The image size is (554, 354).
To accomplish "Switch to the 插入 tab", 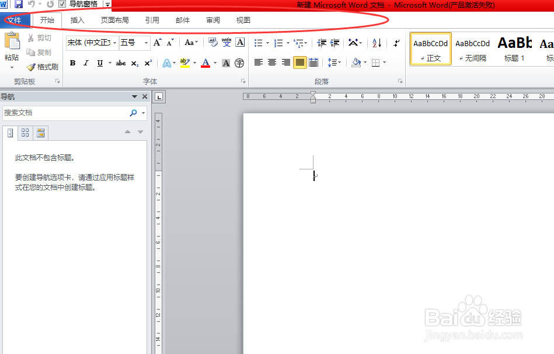I will 78,20.
